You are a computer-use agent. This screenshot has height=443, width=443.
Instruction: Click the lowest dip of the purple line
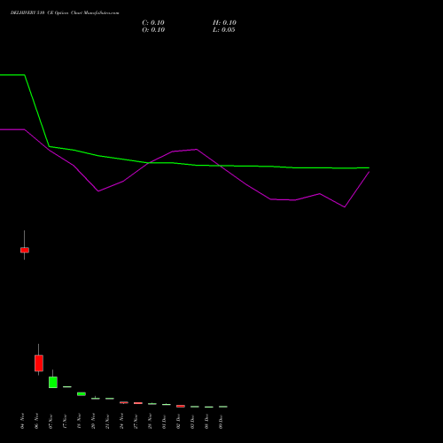(345, 207)
